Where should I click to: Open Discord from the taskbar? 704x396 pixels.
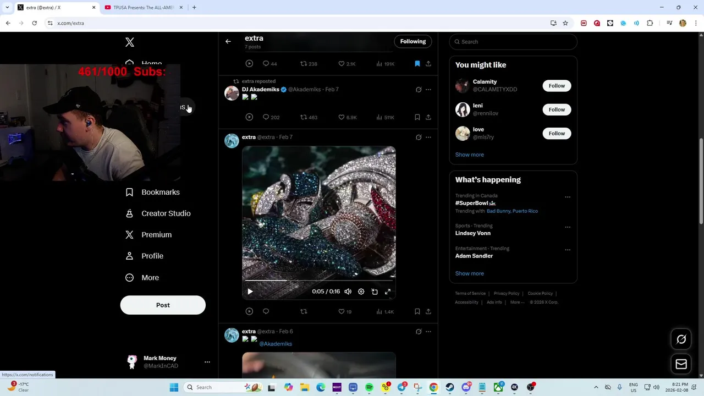point(466,387)
